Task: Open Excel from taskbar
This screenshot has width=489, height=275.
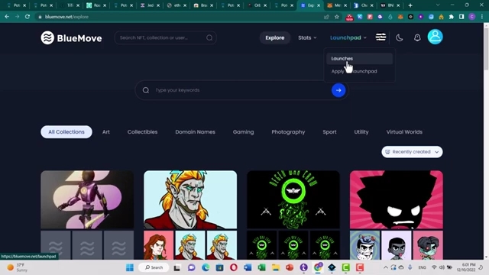Action: tap(261, 267)
